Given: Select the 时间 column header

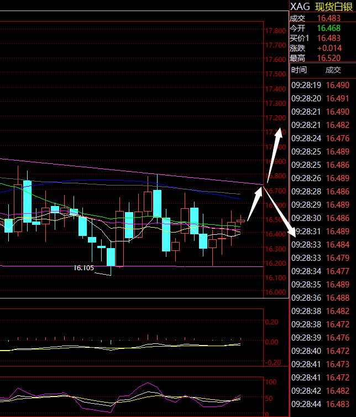Looking at the screenshot, I should 299,70.
